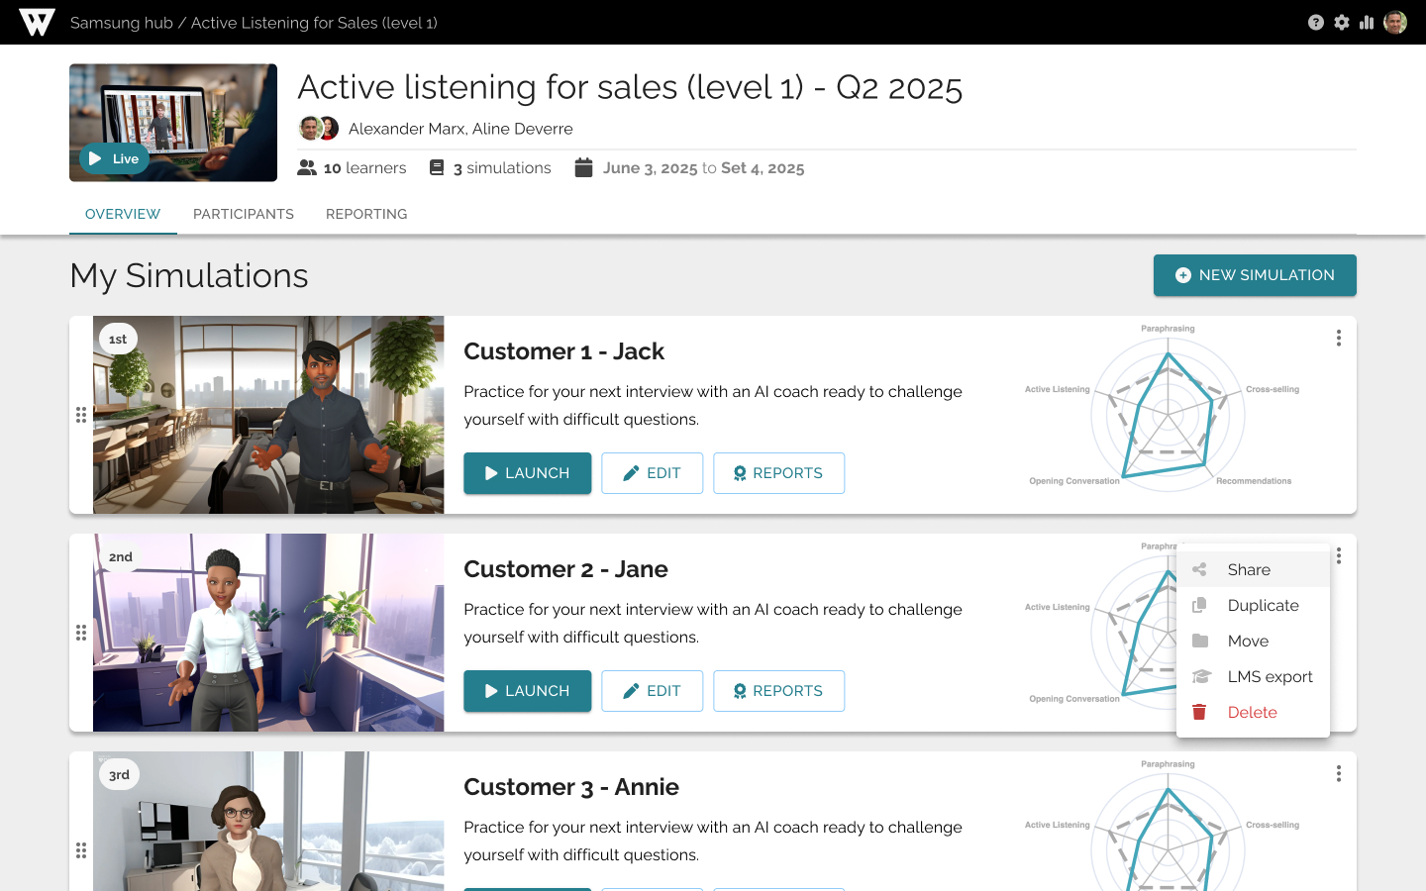1426x891 pixels.
Task: Open settings gear in top bar
Action: [x=1341, y=22]
